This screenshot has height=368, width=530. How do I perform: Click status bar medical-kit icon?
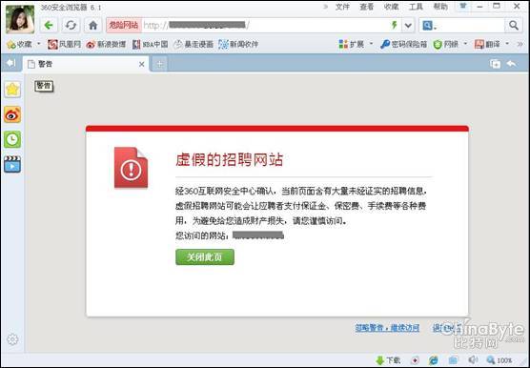click(416, 360)
